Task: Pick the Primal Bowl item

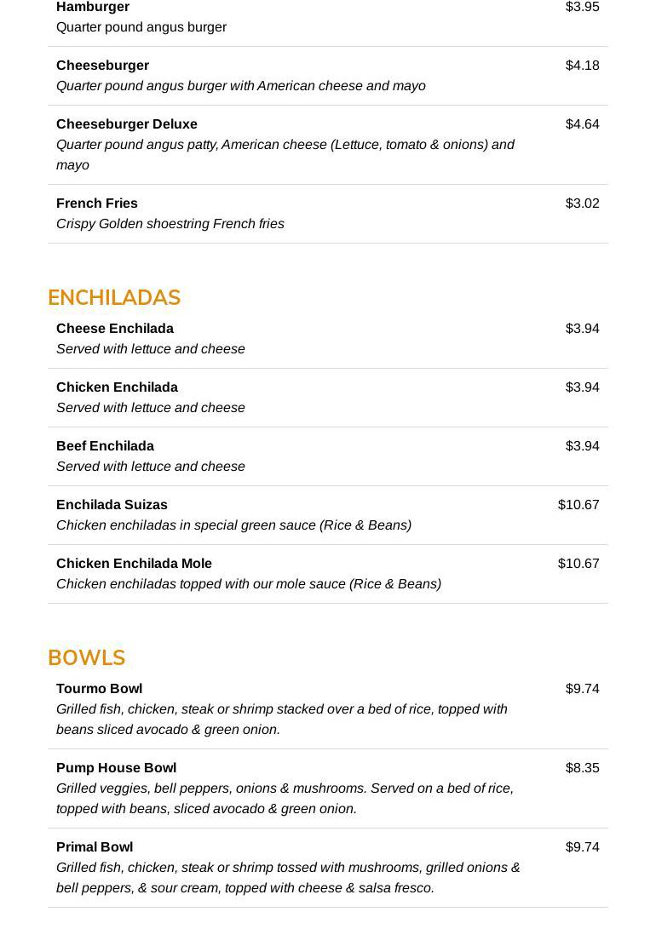Action: click(95, 847)
